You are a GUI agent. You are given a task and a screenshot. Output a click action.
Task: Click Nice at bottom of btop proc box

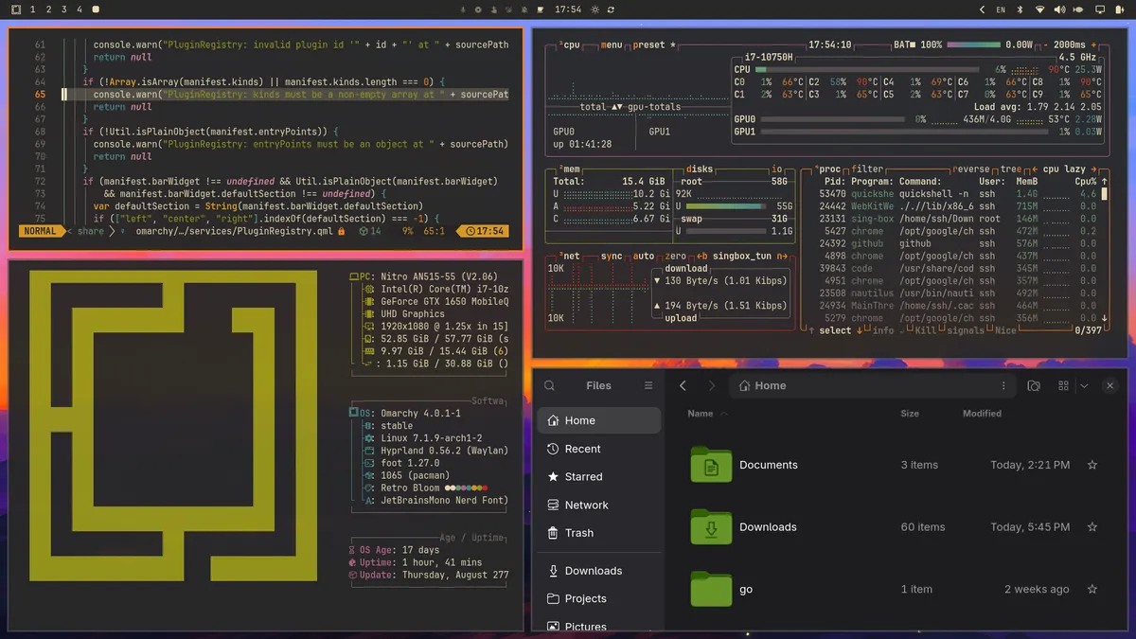point(1004,330)
